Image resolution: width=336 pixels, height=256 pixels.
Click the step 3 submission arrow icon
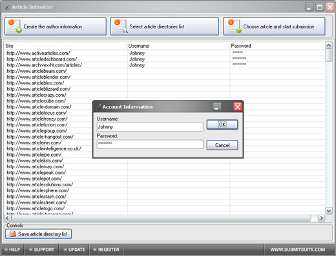(x=235, y=26)
